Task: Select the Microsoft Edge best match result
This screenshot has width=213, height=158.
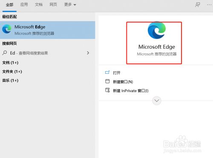Action: (48, 30)
